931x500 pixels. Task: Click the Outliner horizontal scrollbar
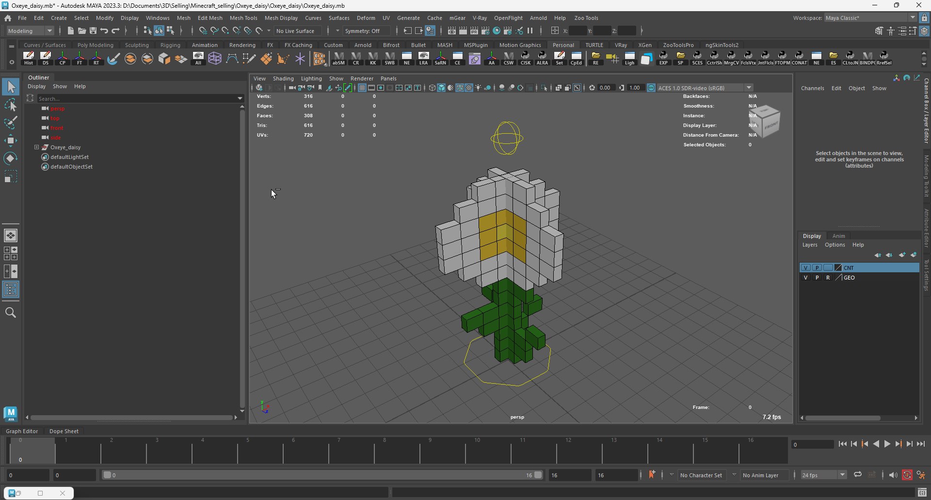click(131, 417)
